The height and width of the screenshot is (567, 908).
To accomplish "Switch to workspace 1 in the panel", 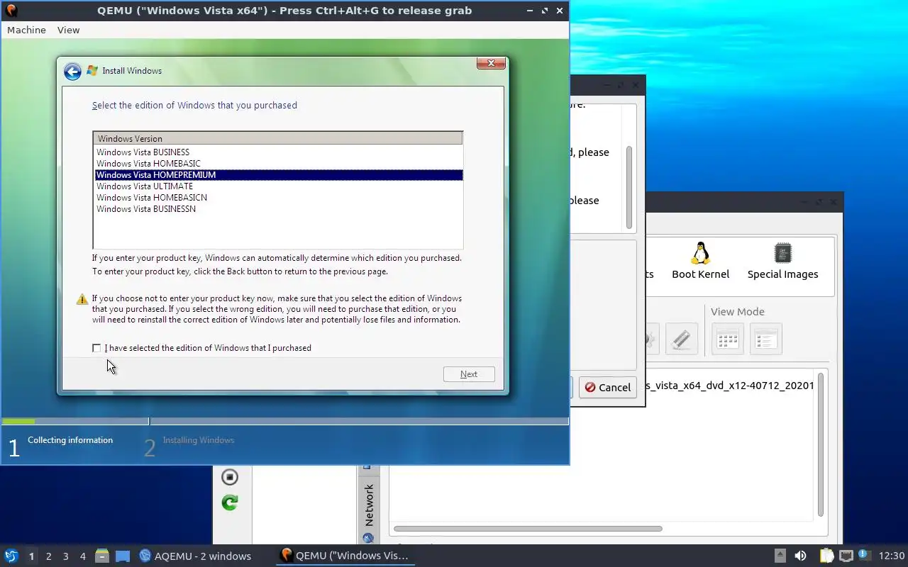I will pyautogui.click(x=31, y=556).
